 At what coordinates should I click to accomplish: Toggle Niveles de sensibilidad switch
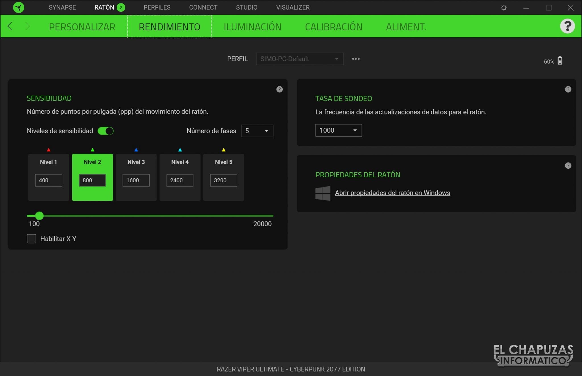(x=105, y=131)
